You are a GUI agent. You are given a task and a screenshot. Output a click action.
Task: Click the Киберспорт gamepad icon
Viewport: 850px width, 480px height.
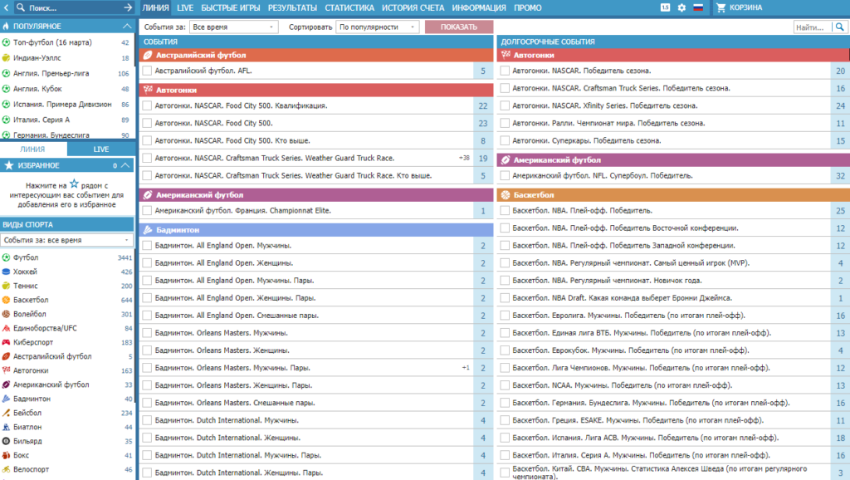tap(6, 342)
